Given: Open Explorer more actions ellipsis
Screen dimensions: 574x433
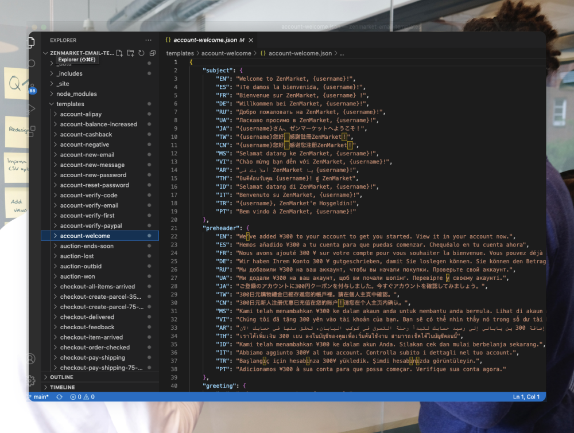Looking at the screenshot, I should click(x=148, y=40).
